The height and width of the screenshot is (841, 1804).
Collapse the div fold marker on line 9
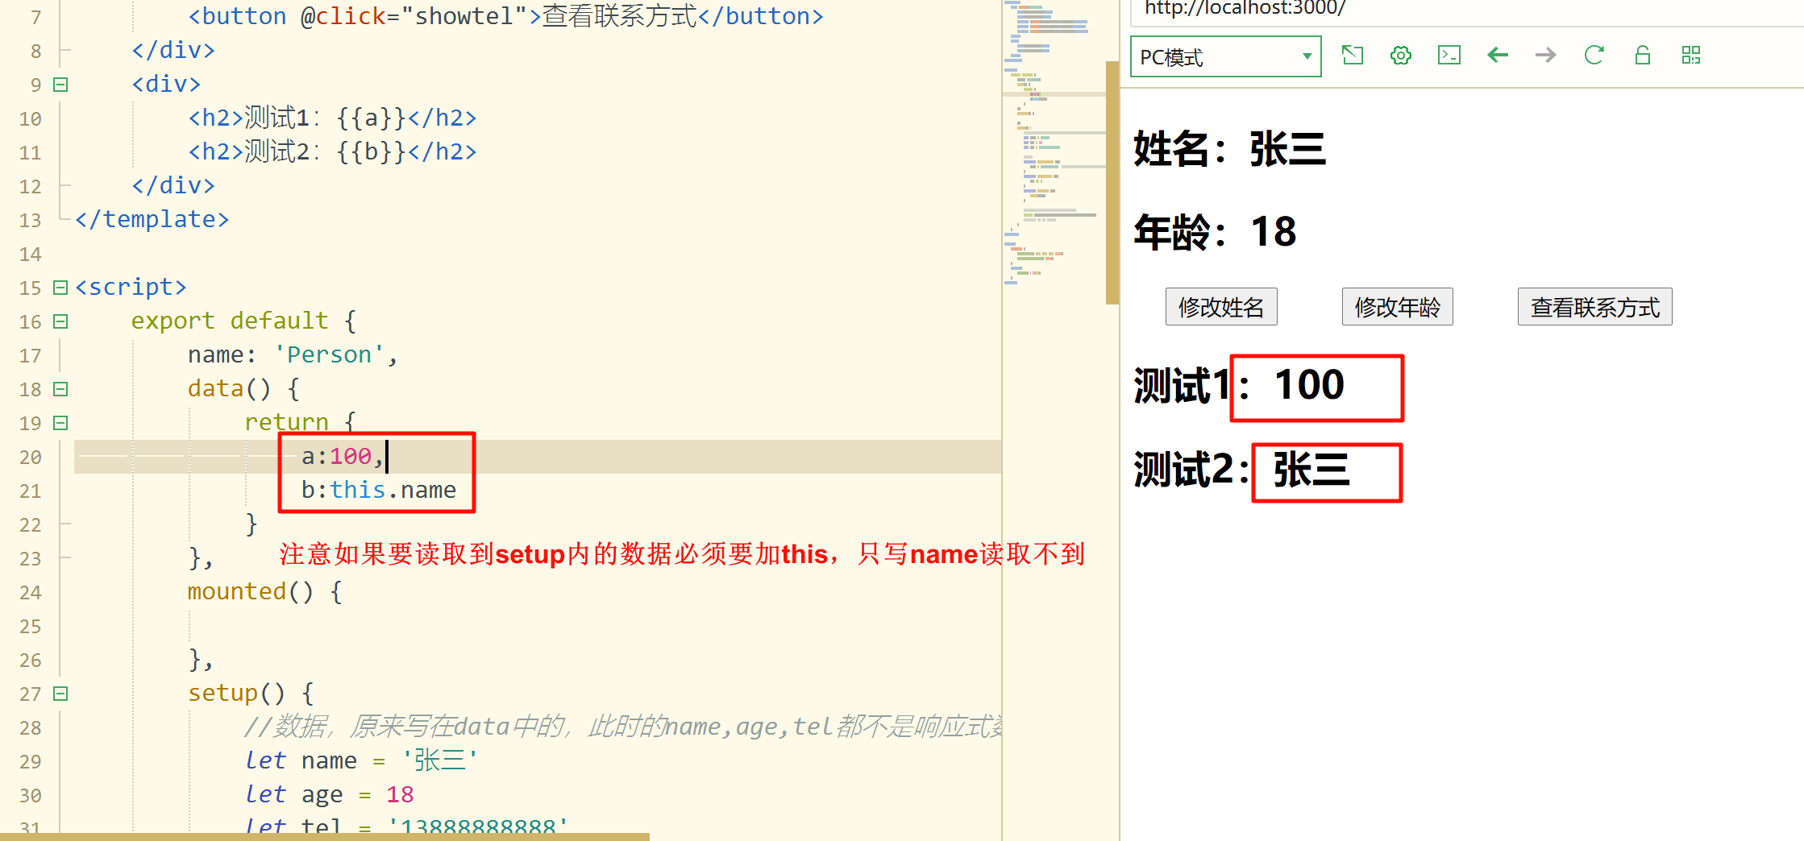click(60, 85)
